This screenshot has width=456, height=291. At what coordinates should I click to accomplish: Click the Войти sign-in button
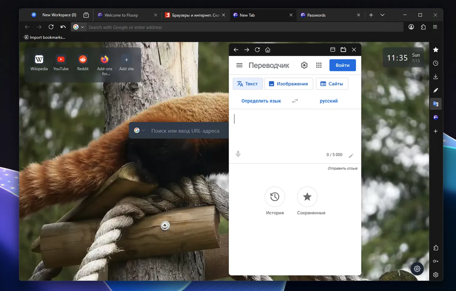click(342, 65)
